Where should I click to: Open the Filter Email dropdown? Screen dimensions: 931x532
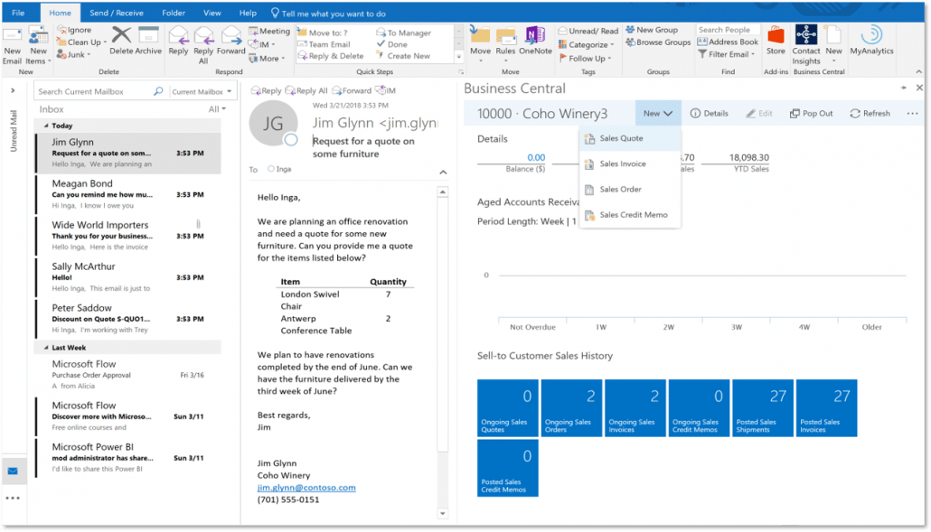(x=730, y=55)
